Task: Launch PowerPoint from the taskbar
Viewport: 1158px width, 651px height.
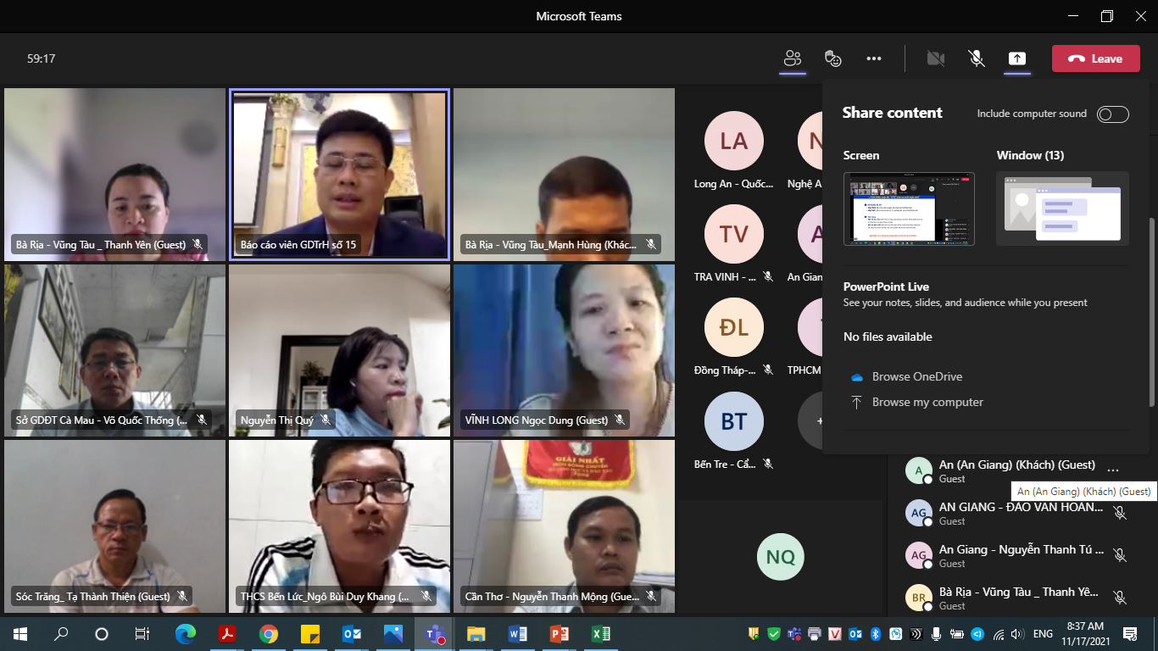Action: 559,633
